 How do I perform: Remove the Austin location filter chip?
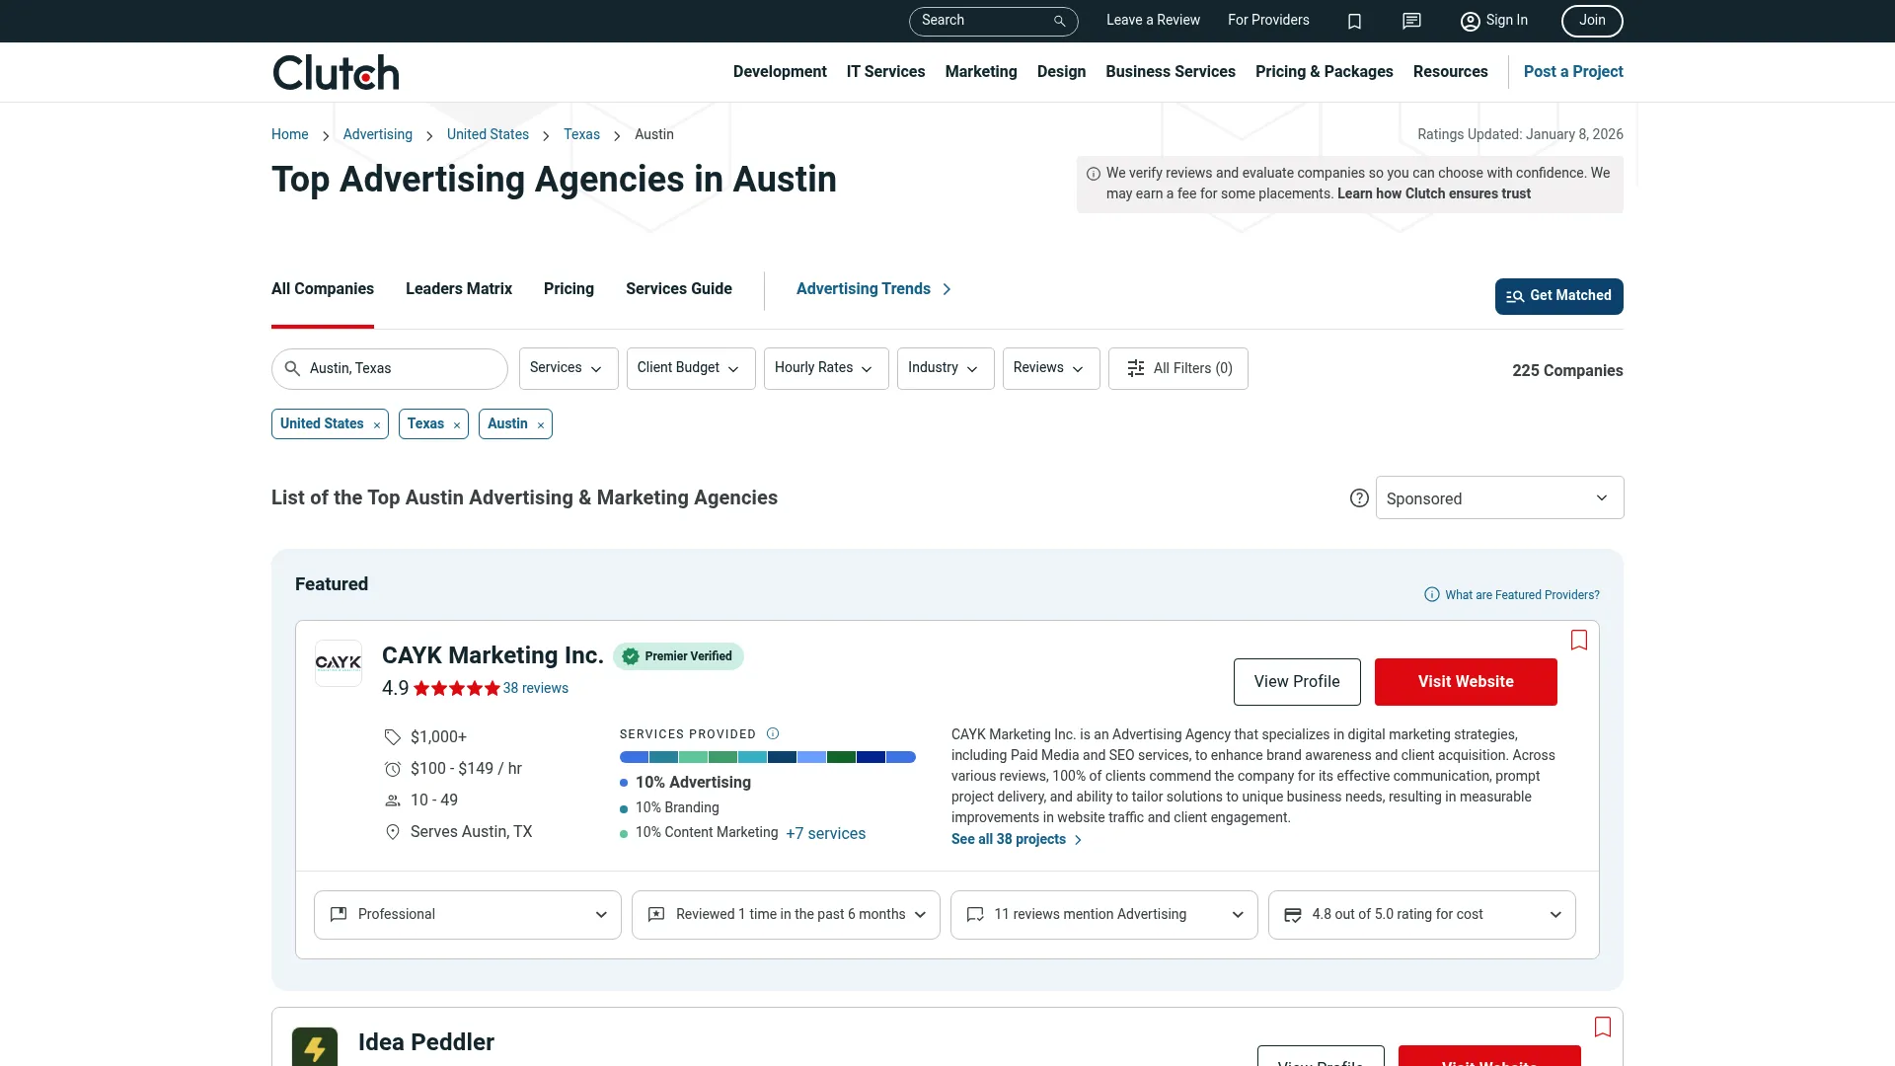(x=541, y=424)
